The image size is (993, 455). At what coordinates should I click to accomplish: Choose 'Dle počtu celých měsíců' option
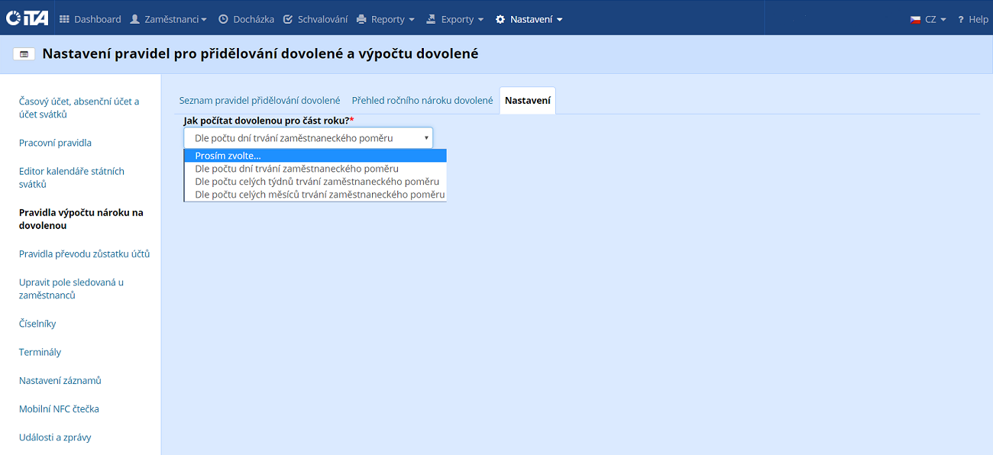(x=319, y=195)
